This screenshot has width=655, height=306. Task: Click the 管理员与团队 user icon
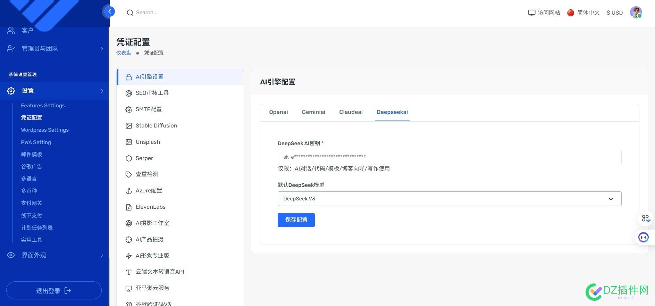(x=11, y=48)
